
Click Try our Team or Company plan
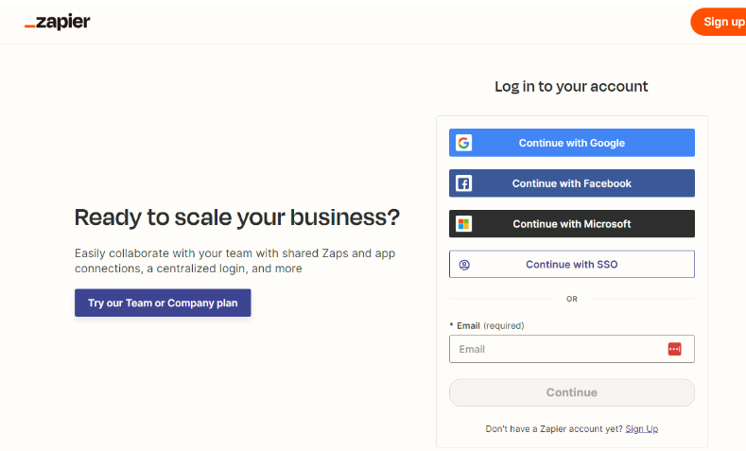pos(163,303)
